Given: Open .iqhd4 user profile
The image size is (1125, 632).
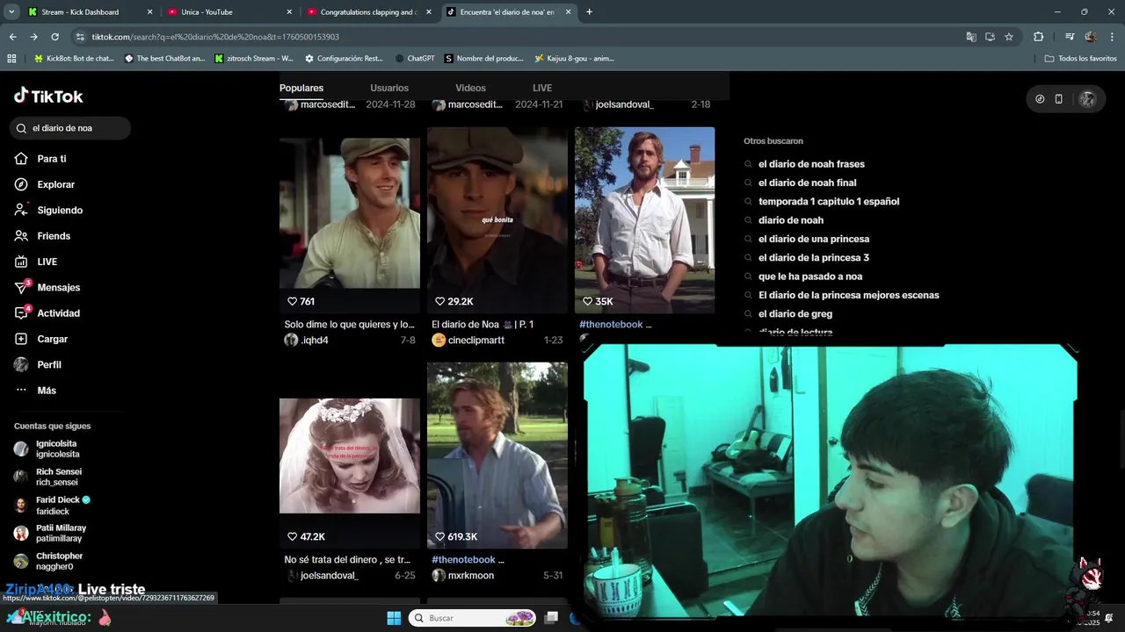Looking at the screenshot, I should 315,340.
